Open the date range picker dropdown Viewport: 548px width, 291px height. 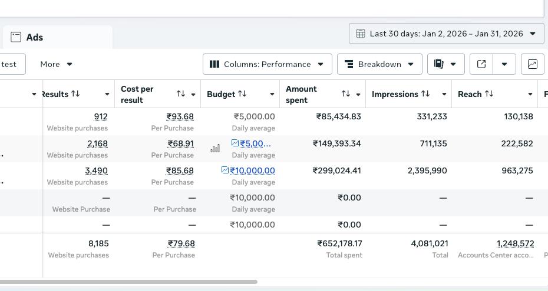446,34
